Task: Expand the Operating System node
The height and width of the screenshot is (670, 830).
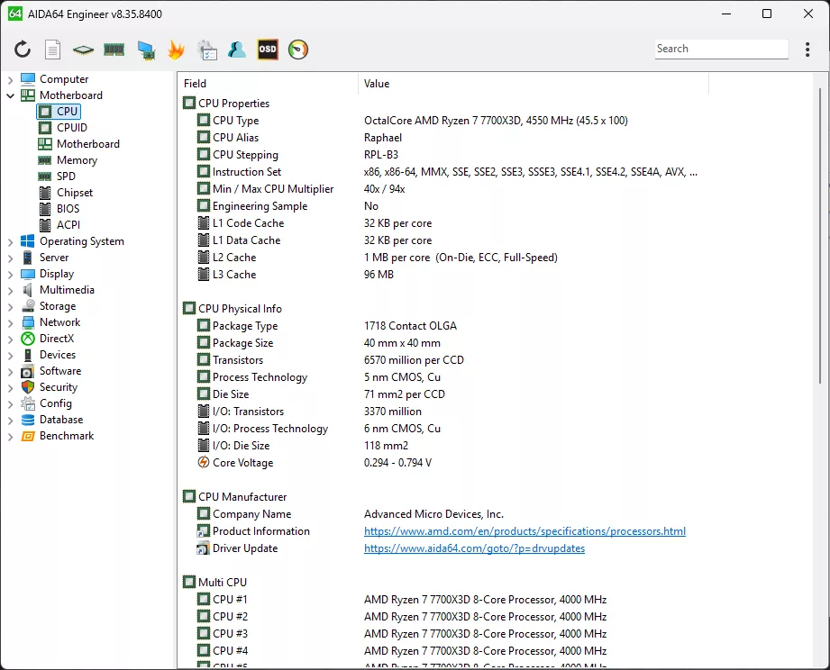Action: click(x=10, y=242)
